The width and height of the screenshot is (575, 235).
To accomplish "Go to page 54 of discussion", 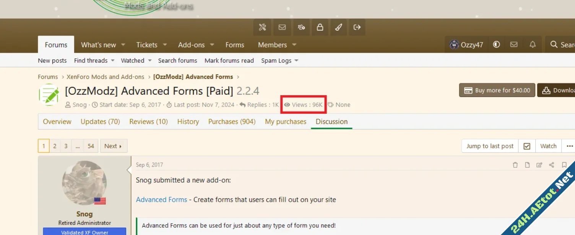I will (91, 146).
